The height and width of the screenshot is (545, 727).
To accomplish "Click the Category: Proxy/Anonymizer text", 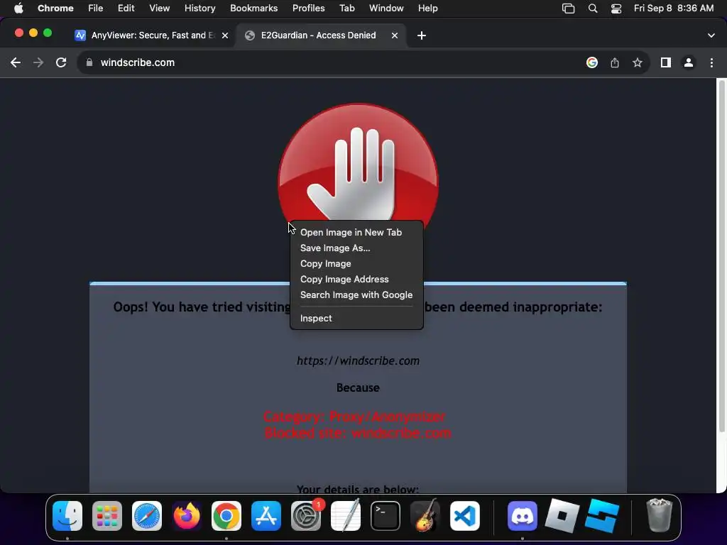I will [x=354, y=417].
